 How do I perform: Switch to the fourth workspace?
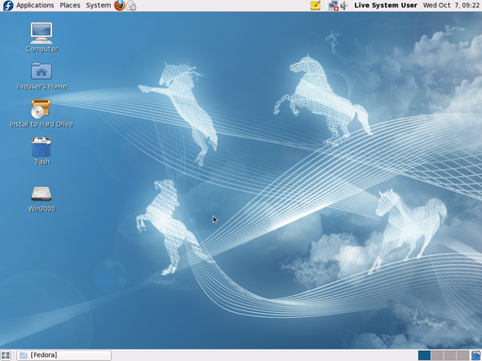pos(462,355)
